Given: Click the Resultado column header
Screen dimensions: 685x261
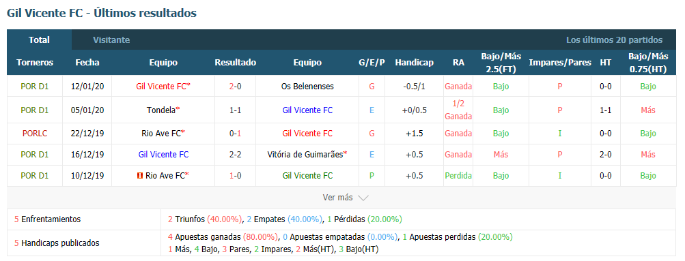Looking at the screenshot, I should [x=236, y=62].
